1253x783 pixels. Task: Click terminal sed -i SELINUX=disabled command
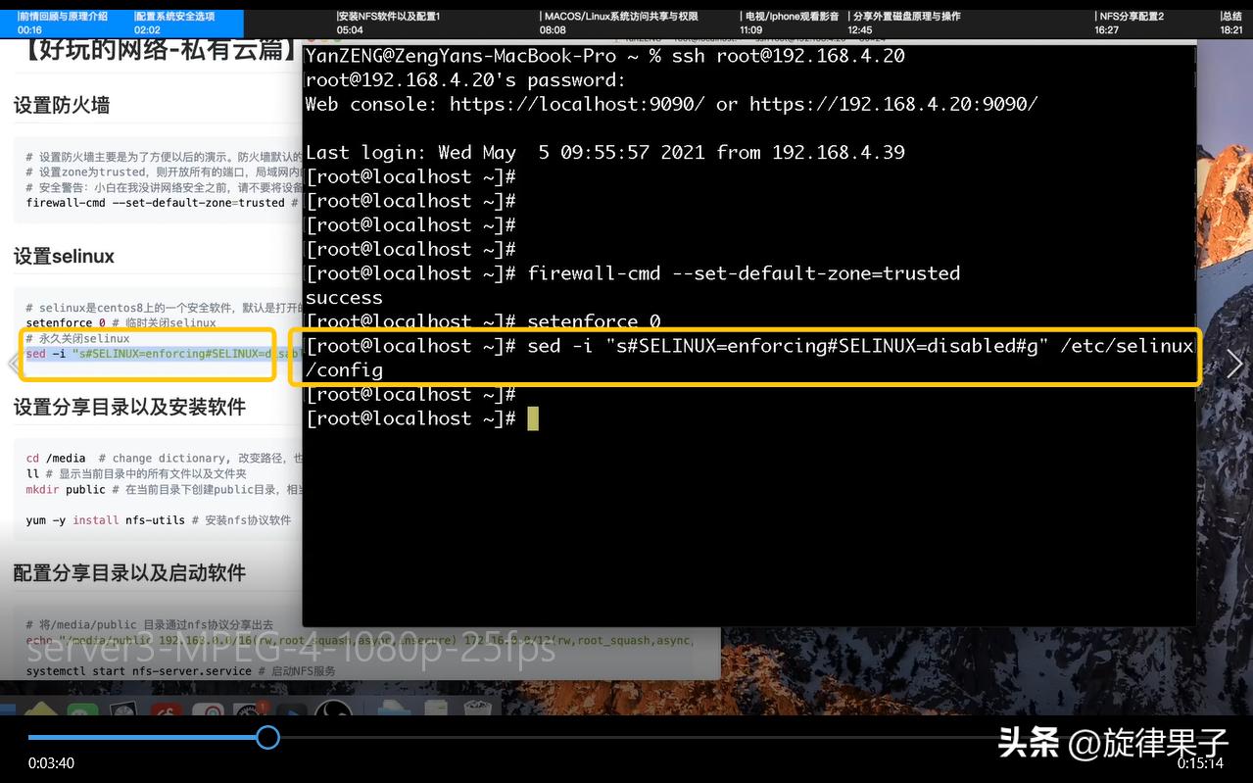coord(749,346)
